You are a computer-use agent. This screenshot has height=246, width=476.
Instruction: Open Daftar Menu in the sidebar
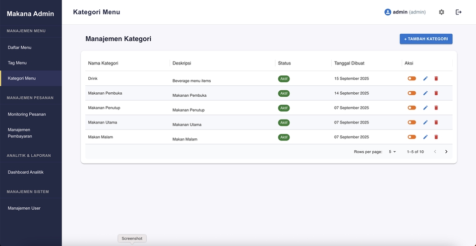[20, 48]
